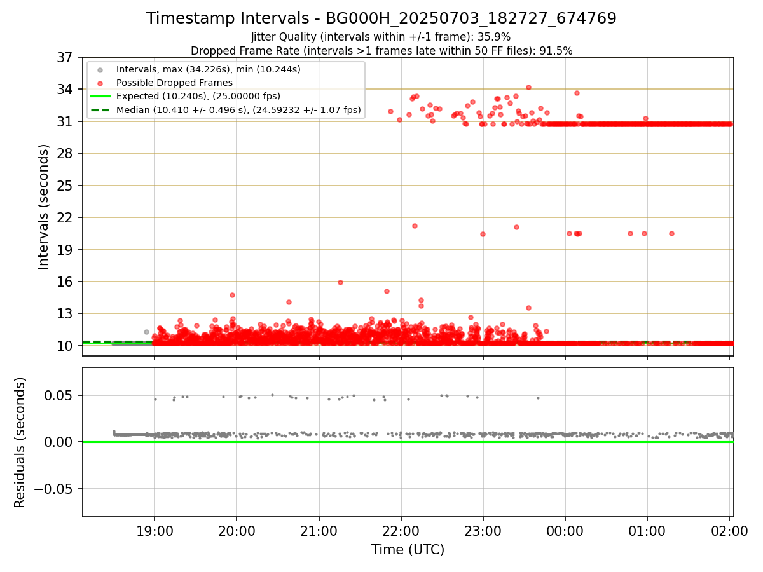Screen dimensions: 763x572
Task: Click the 'Intervals (seconds)' y-axis label
Action: pyautogui.click(x=43, y=207)
